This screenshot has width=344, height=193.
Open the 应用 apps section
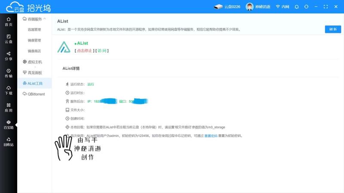[x=9, y=108]
